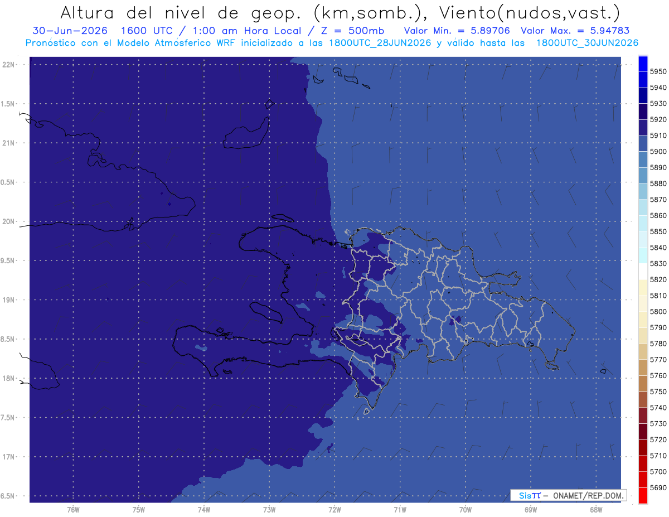Click the color bar label '5870'
Screen dimensions: 669x517
tap(658, 200)
